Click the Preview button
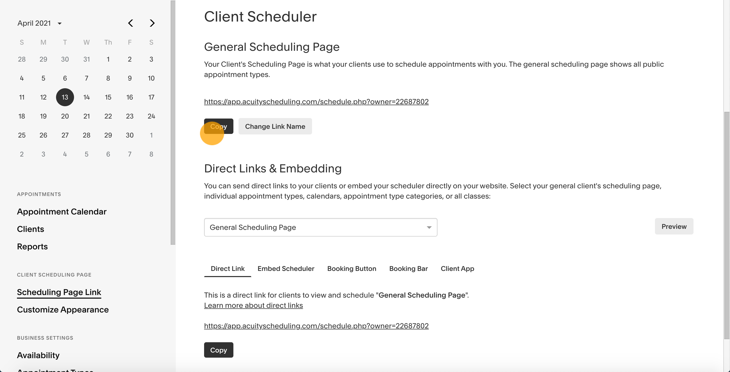 point(674,226)
